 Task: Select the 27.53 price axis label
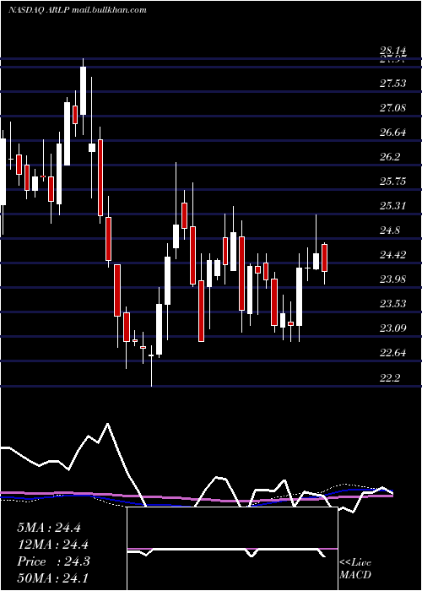click(392, 84)
